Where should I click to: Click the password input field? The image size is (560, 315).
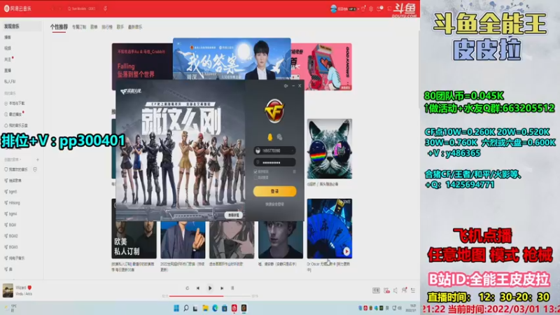[274, 162]
